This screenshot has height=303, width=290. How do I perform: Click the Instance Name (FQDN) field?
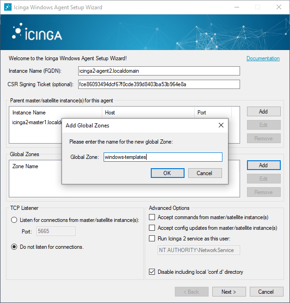point(159,71)
